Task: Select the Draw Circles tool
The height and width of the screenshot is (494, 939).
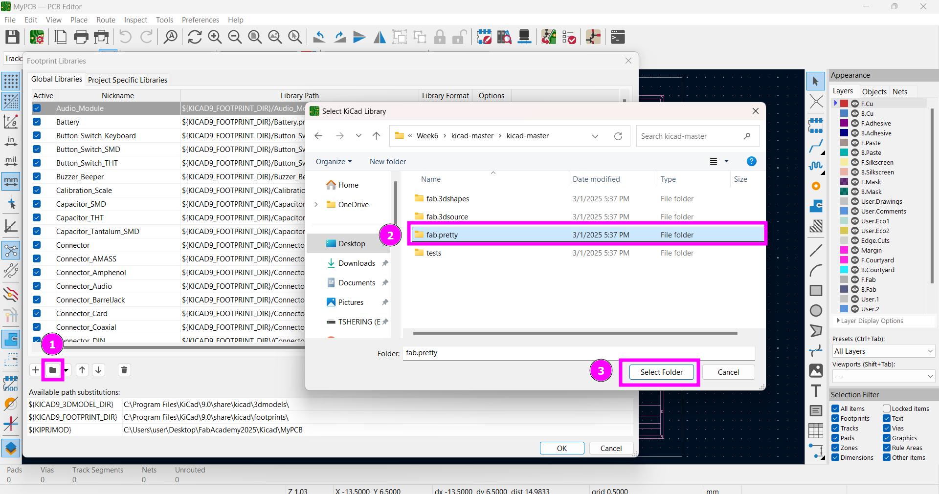Action: coord(816,311)
